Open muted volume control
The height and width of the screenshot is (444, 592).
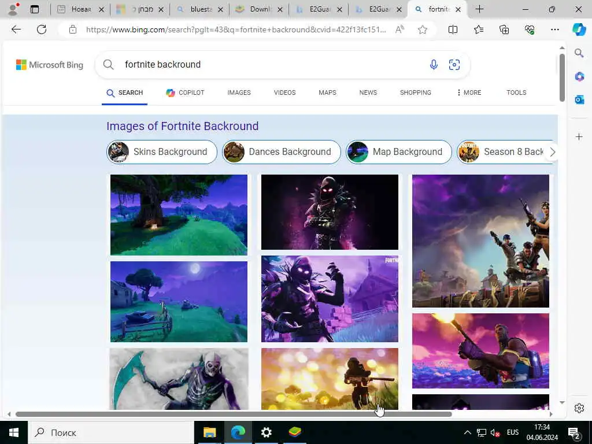495,432
